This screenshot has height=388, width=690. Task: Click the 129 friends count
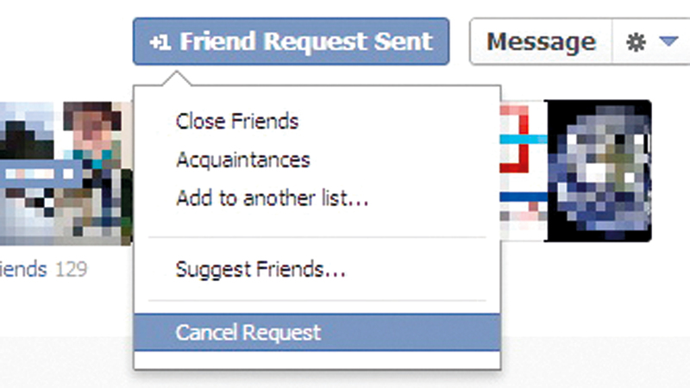(x=71, y=270)
